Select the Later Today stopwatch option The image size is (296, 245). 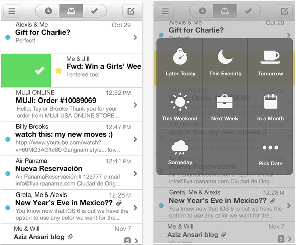pyautogui.click(x=180, y=62)
